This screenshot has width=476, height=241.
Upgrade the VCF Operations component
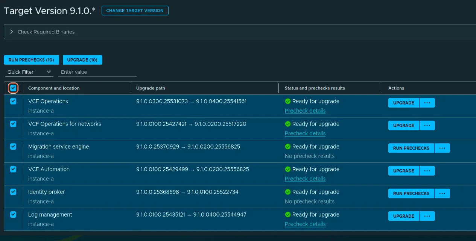click(403, 103)
